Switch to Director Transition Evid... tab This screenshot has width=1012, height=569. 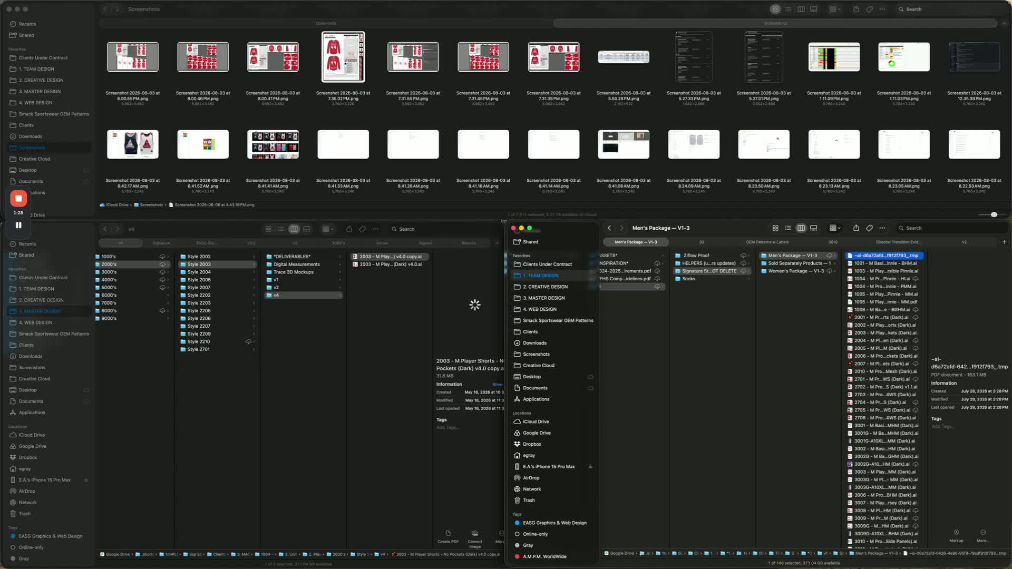(898, 242)
